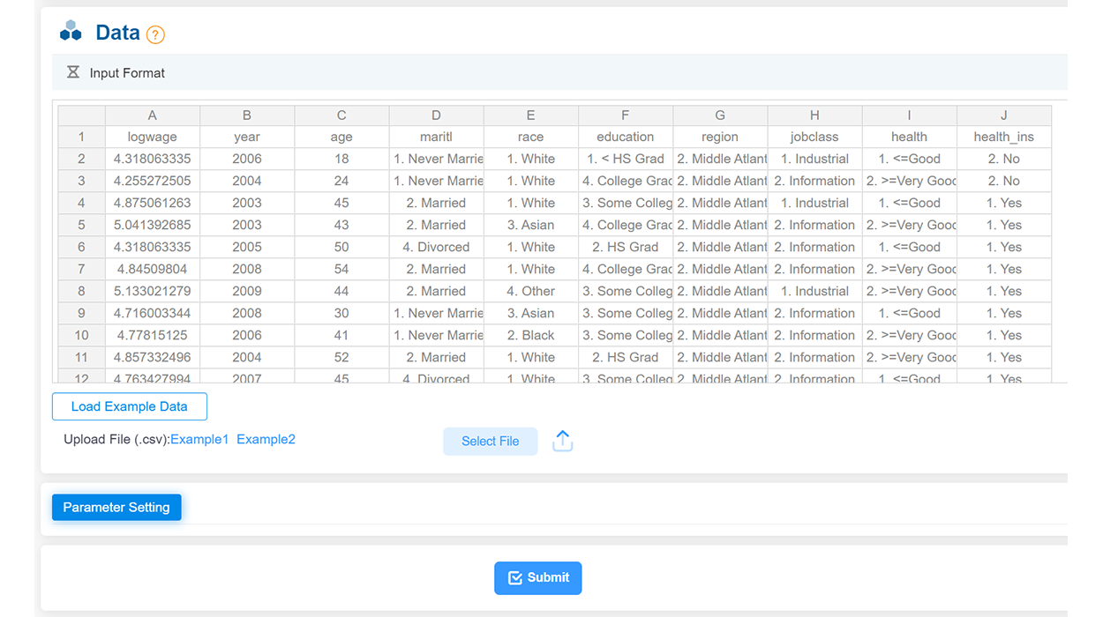
Task: Select column J header
Action: pyautogui.click(x=1003, y=115)
